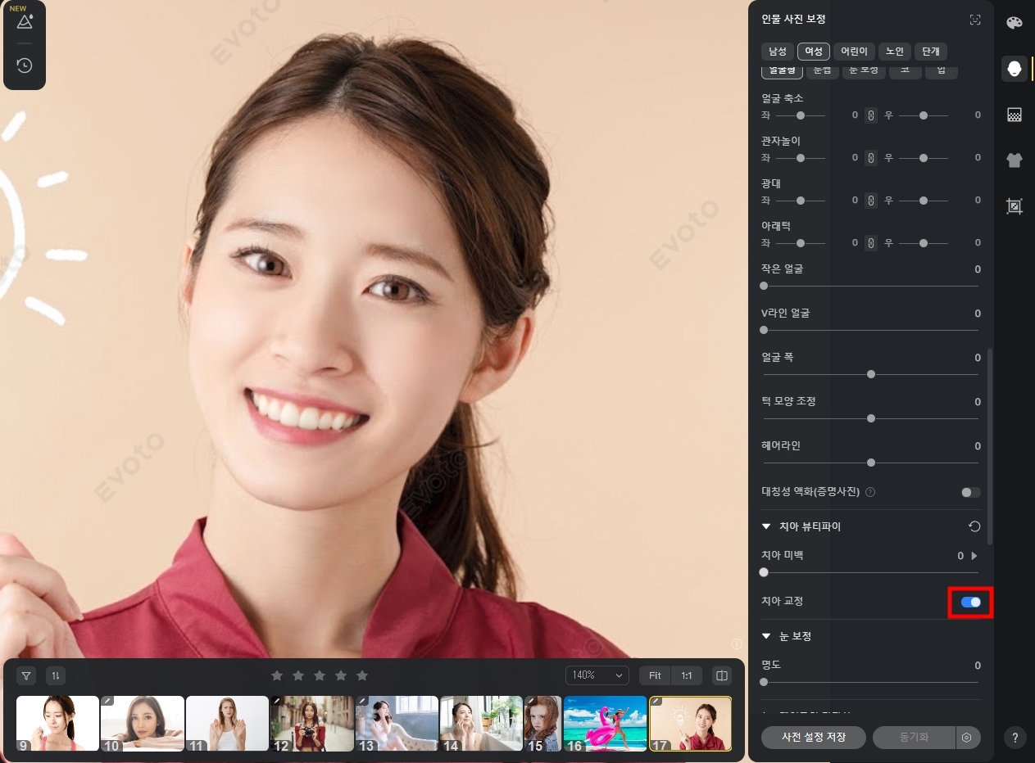Click the filter funnel icon in filmstrip

click(26, 675)
